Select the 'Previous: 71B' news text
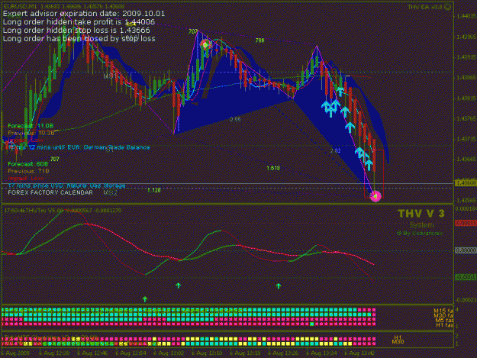477x358 pixels. coord(28,171)
